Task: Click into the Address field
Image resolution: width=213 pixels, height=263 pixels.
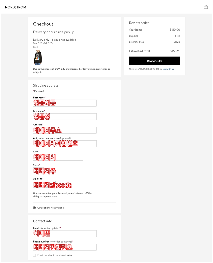Action: (65, 130)
